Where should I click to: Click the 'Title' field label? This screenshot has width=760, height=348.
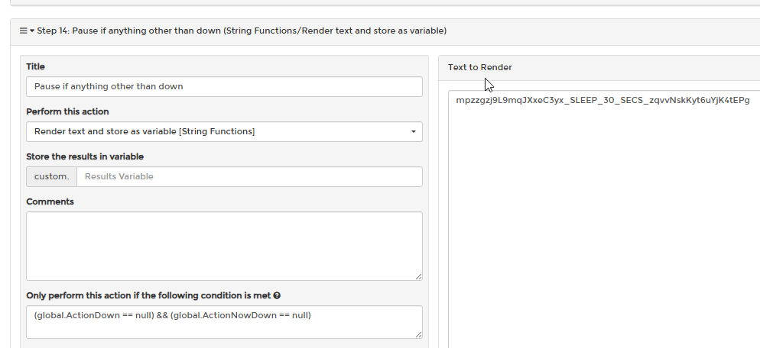click(x=35, y=67)
